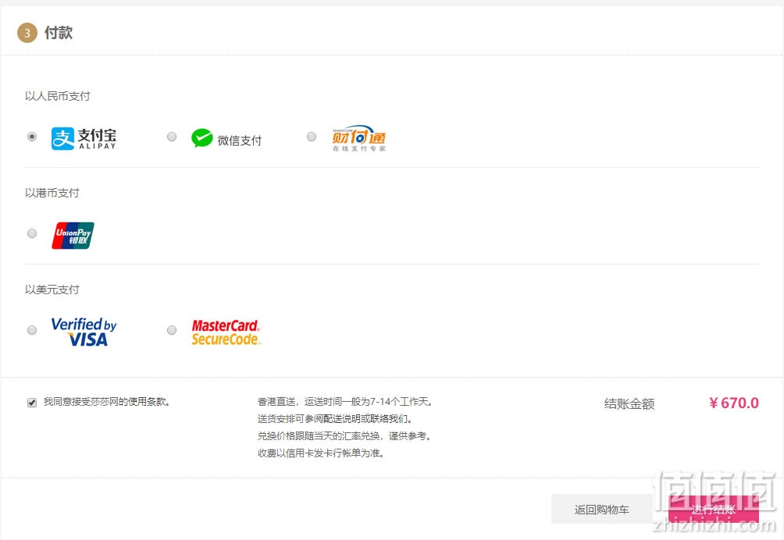The image size is (784, 540).
Task: Uncheck the 我同意接受莎莎网的使用条款 checkbox
Action: [x=32, y=403]
